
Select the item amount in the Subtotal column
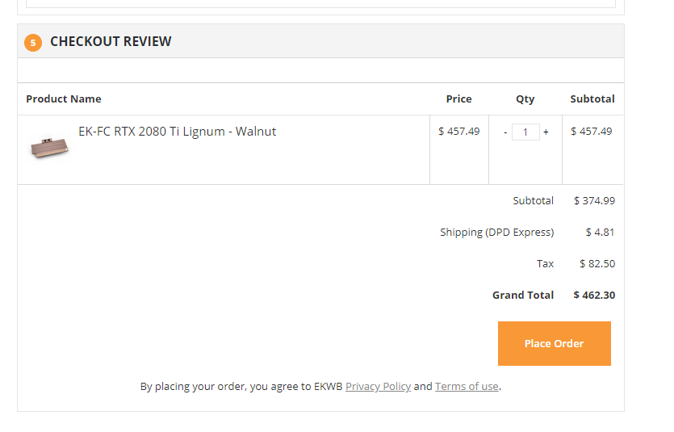tap(591, 131)
